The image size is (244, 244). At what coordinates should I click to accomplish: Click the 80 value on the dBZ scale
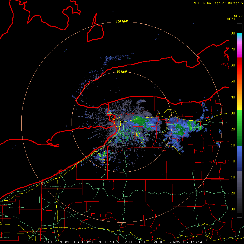click(233, 33)
